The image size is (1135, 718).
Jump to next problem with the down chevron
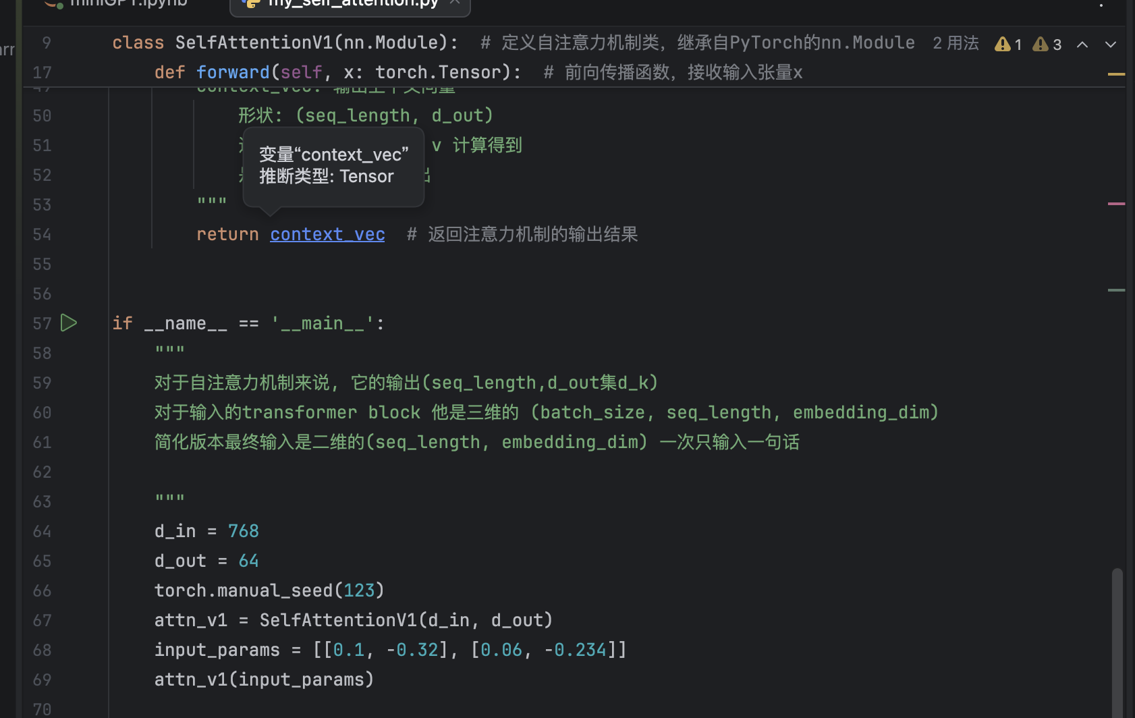tap(1110, 44)
